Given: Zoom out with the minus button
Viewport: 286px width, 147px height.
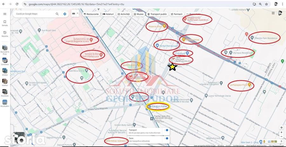Looking at the screenshot, I should [x=282, y=136].
